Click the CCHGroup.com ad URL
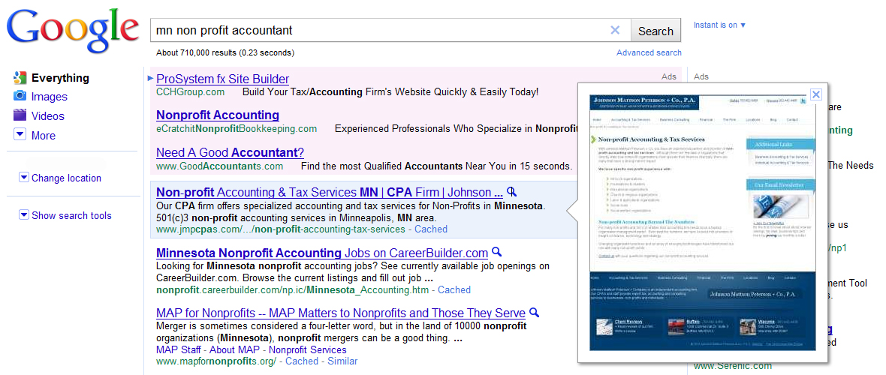Image resolution: width=886 pixels, height=375 pixels. click(191, 92)
